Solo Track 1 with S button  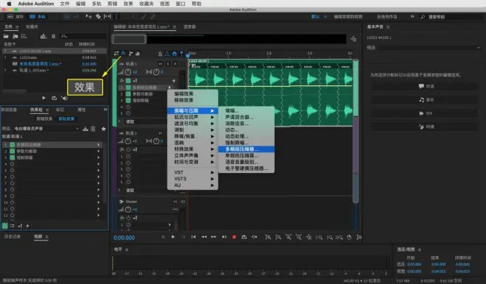tap(168, 64)
